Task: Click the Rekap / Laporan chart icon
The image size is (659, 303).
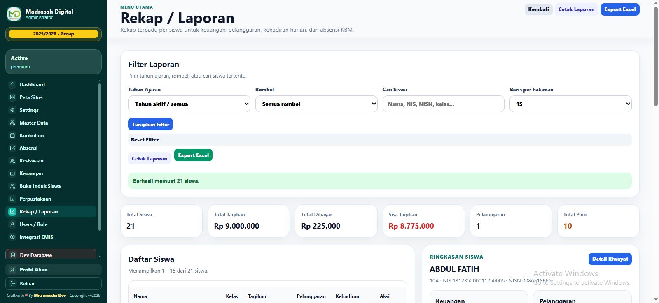Action: point(12,212)
